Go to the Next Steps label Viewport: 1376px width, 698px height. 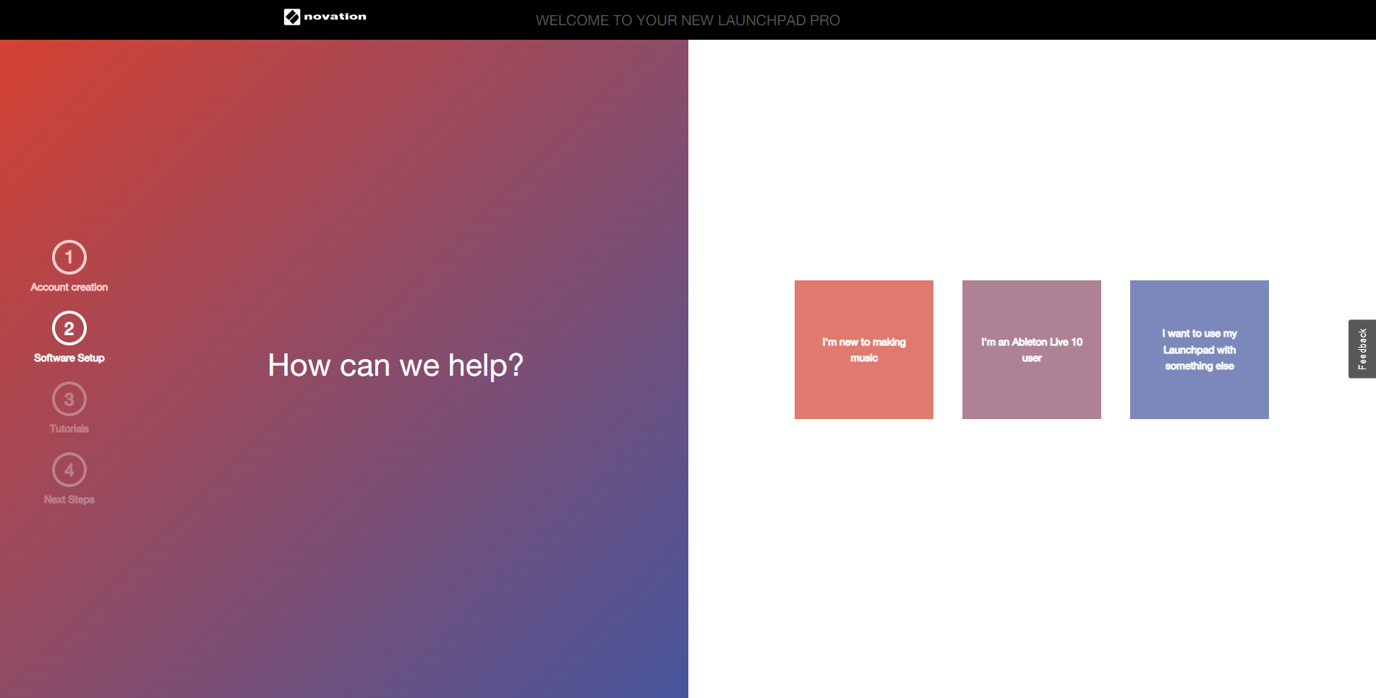(69, 499)
